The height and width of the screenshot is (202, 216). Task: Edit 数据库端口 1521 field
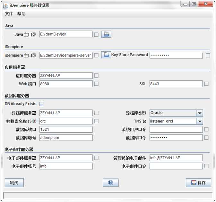66,129
